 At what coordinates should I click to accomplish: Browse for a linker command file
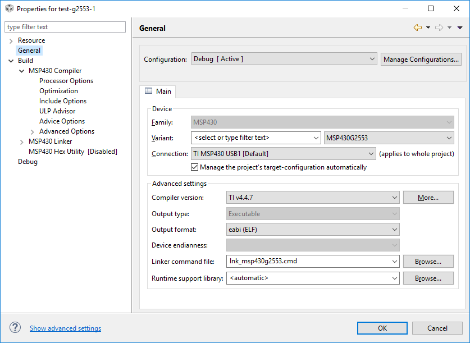(x=428, y=261)
